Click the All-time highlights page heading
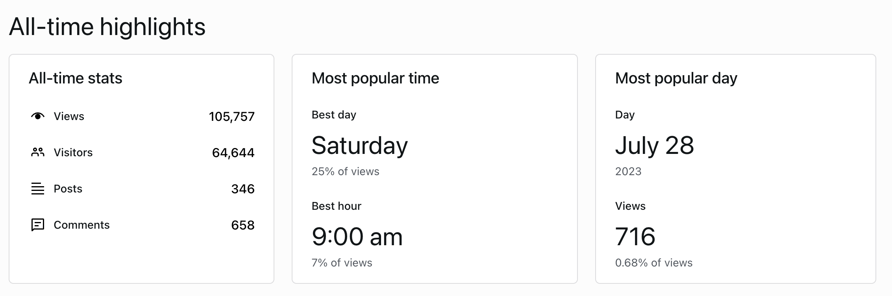The image size is (892, 296). click(107, 27)
